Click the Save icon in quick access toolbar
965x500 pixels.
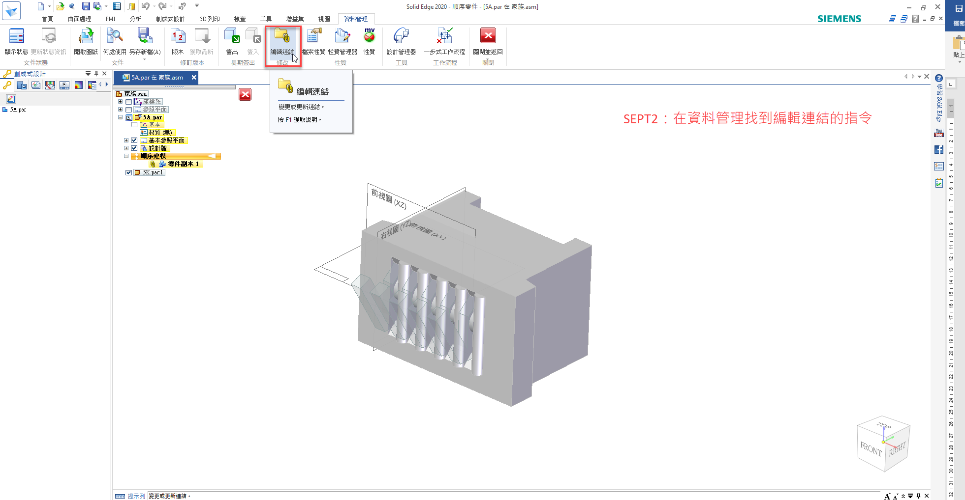(86, 6)
